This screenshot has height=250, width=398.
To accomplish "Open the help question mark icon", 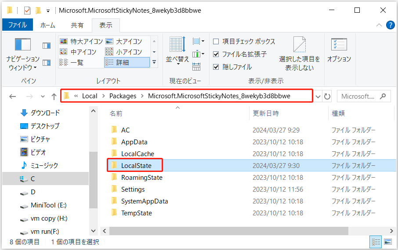I will coord(390,25).
